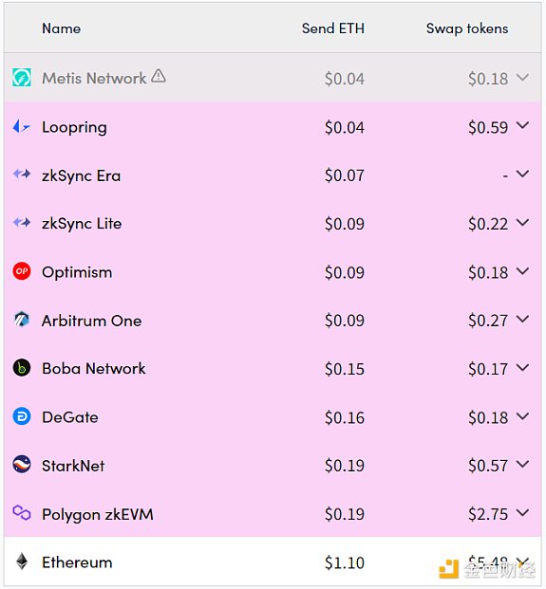546x589 pixels.
Task: Open the Arbitrum One name link
Action: (91, 321)
